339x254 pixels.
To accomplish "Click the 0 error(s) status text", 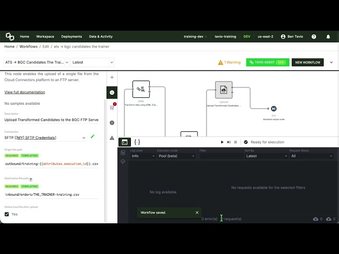I will pos(209,219).
